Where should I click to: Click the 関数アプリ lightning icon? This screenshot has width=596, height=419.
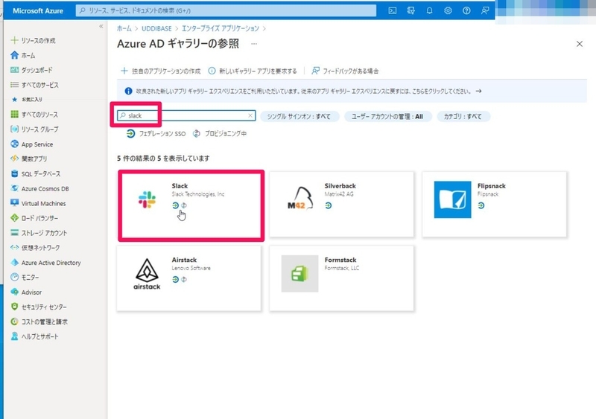point(14,159)
